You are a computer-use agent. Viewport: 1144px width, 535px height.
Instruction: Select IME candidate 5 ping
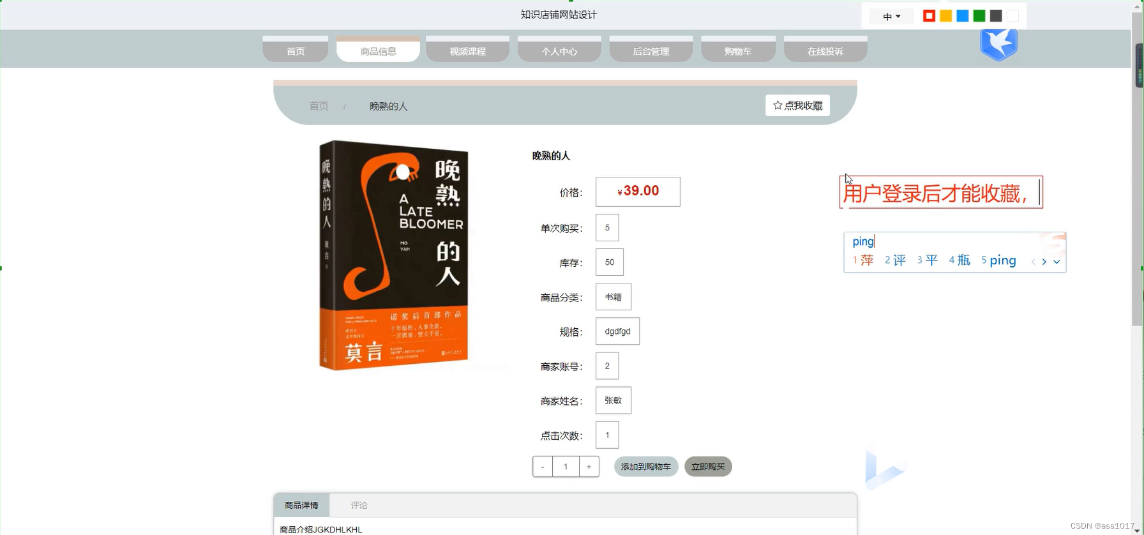(x=998, y=260)
